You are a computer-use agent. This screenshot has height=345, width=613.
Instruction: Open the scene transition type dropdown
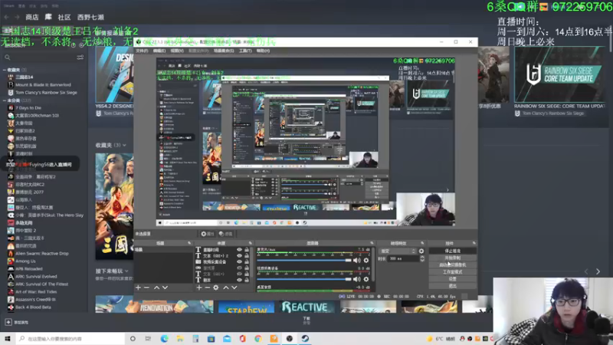[398, 251]
